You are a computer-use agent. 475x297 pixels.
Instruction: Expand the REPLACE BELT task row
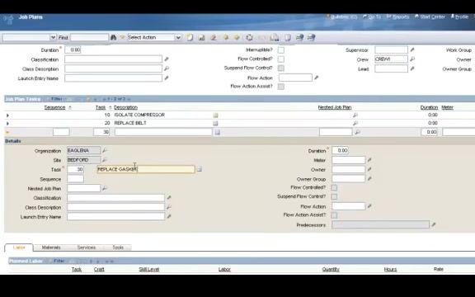tap(7, 124)
